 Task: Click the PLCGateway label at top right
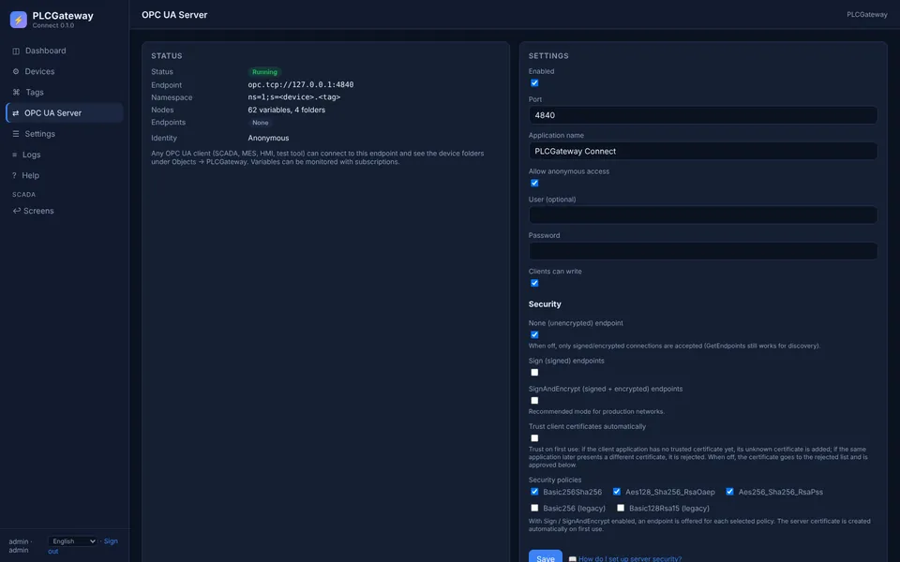(866, 15)
